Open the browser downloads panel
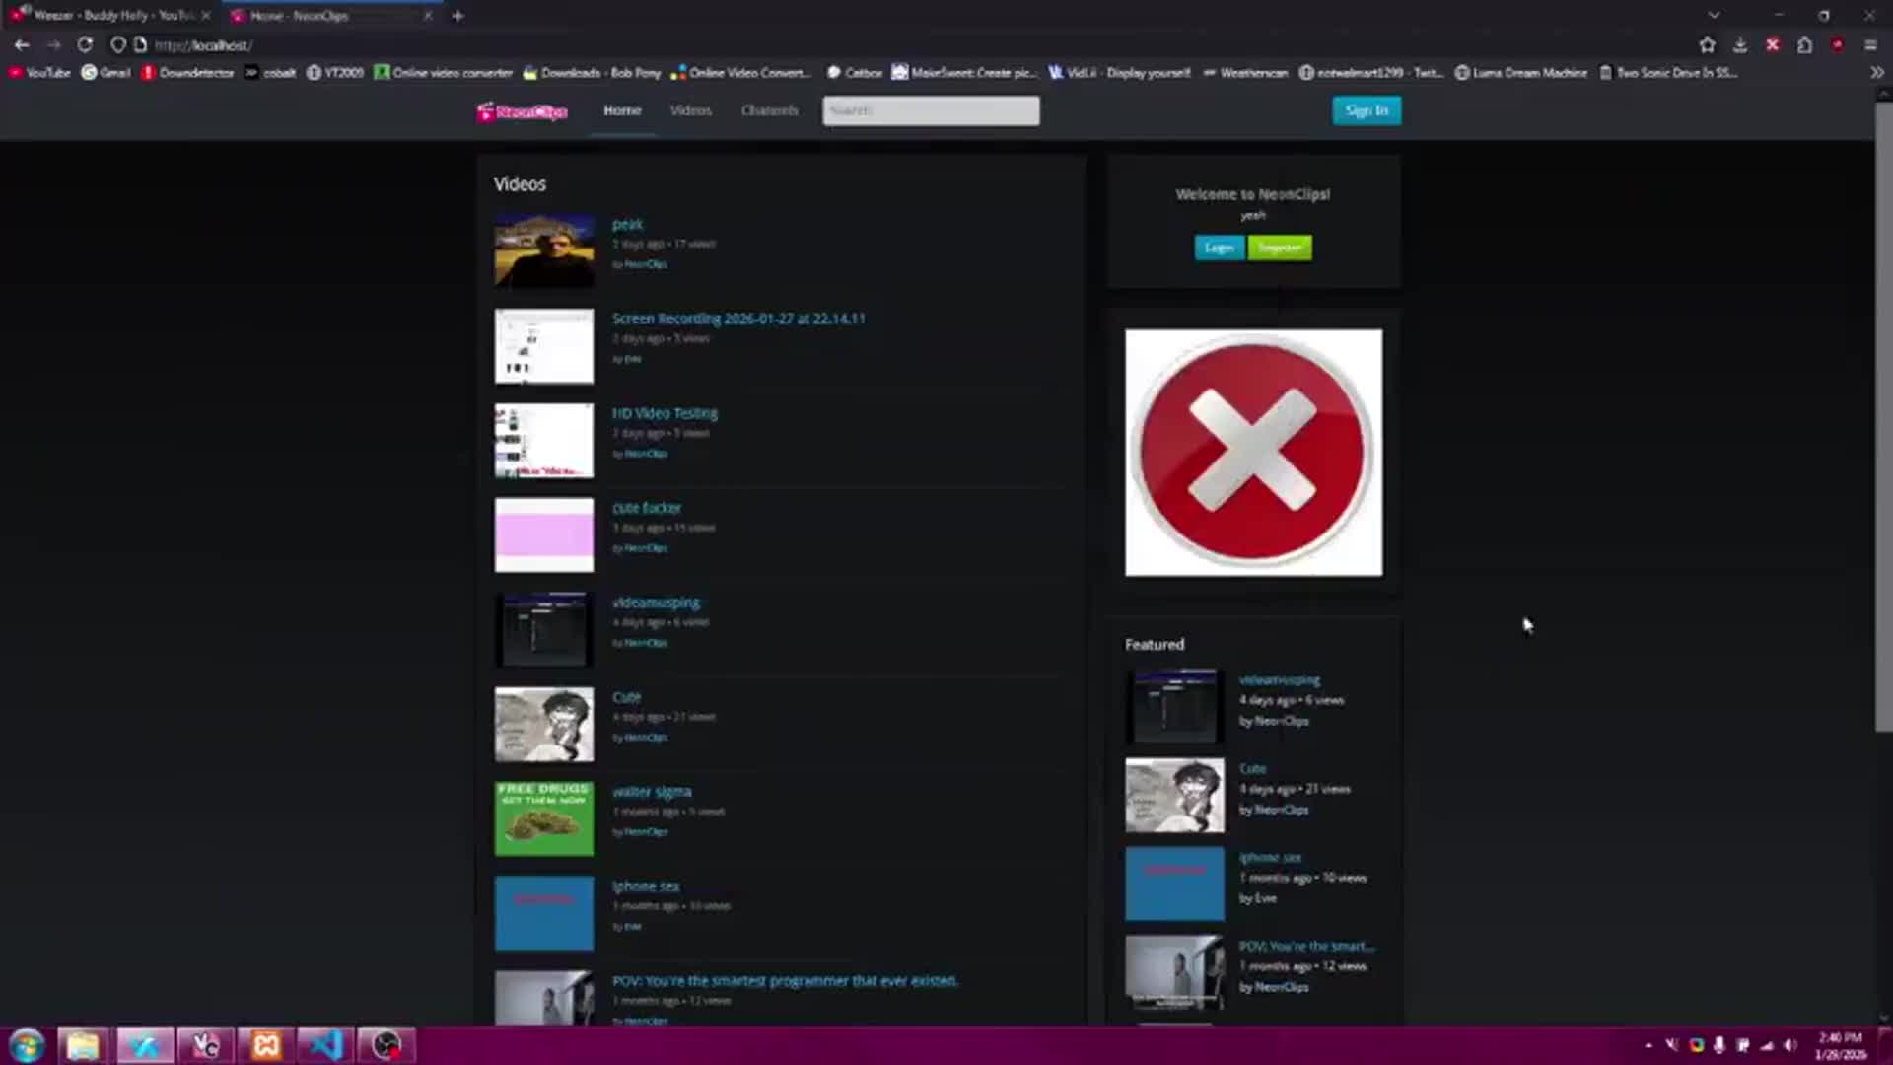Screen dimensions: 1893x1065 coord(1740,45)
